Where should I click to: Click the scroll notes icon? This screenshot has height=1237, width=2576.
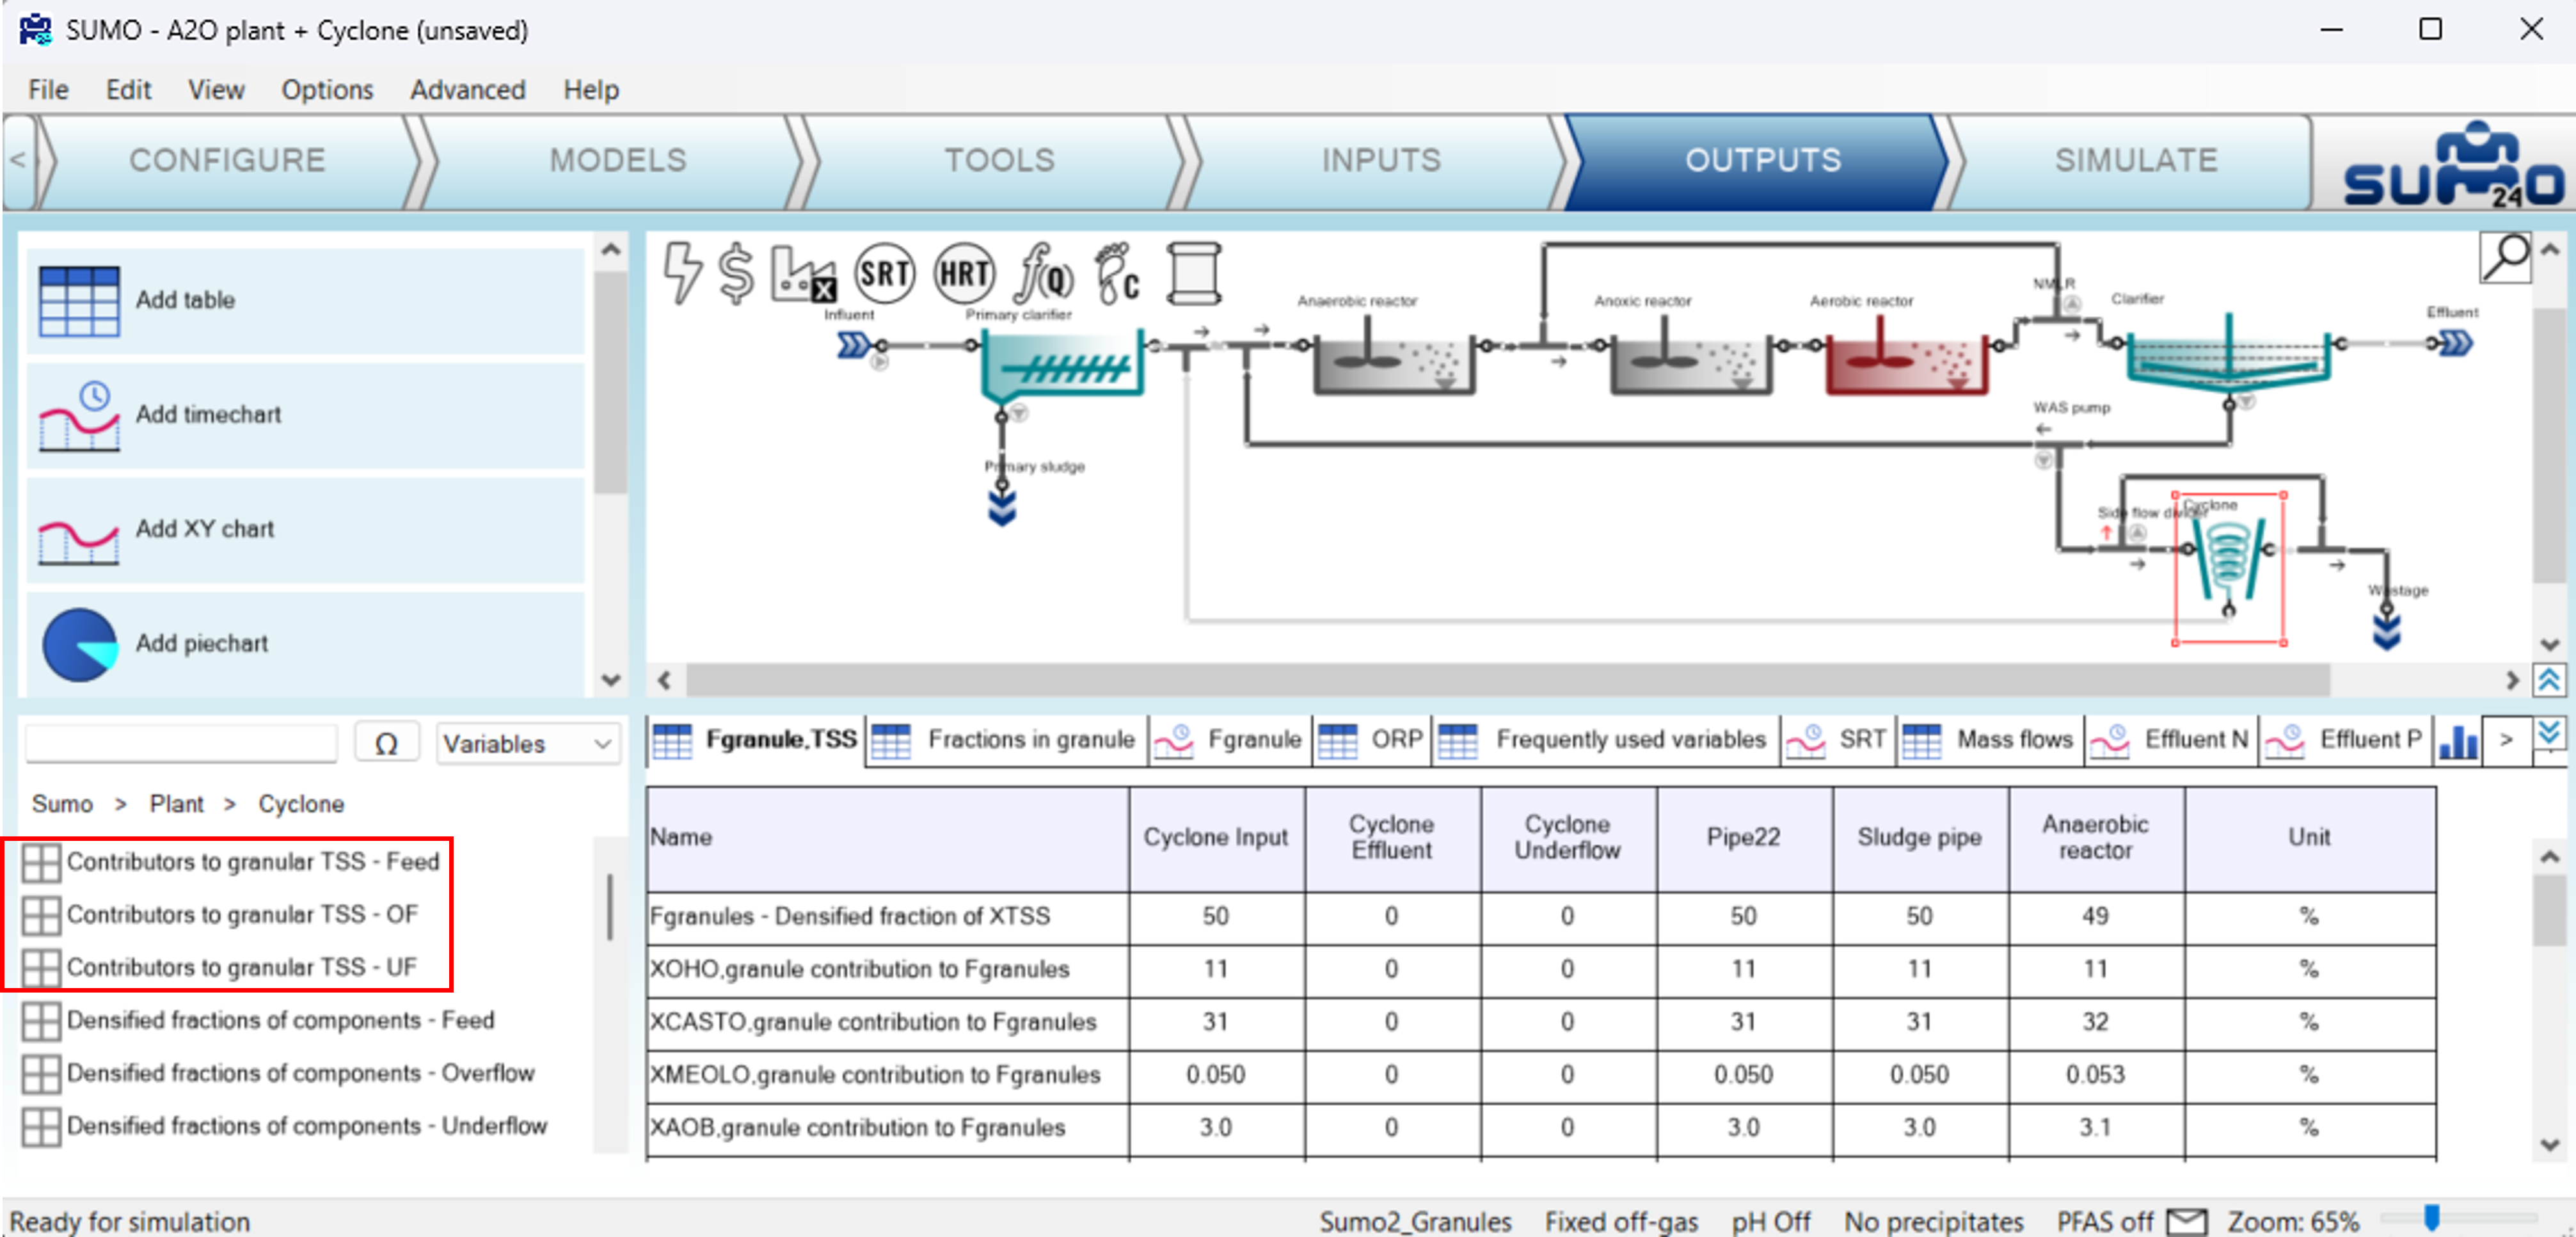pyautogui.click(x=1194, y=273)
